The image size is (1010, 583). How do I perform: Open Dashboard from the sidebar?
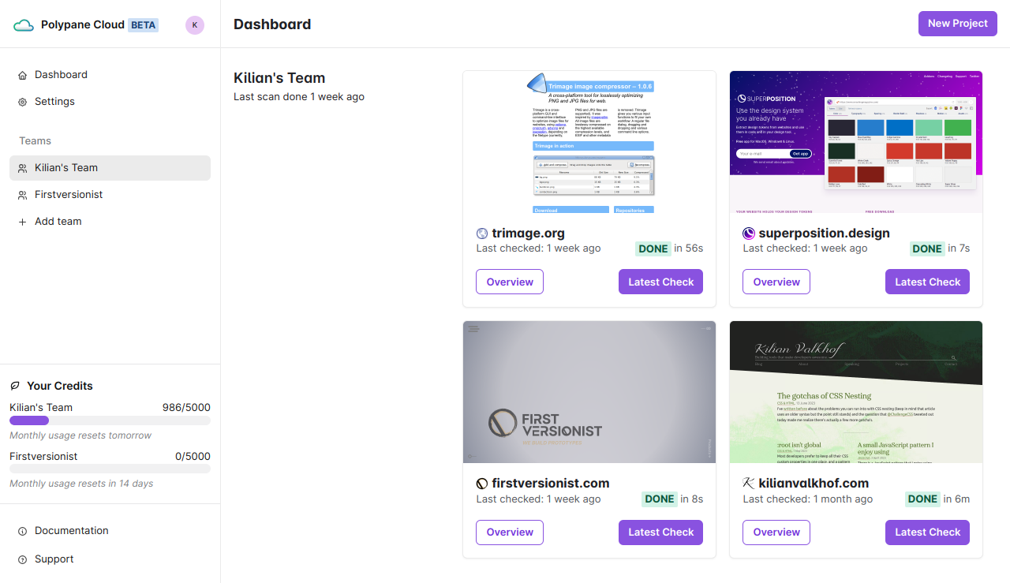point(110,75)
